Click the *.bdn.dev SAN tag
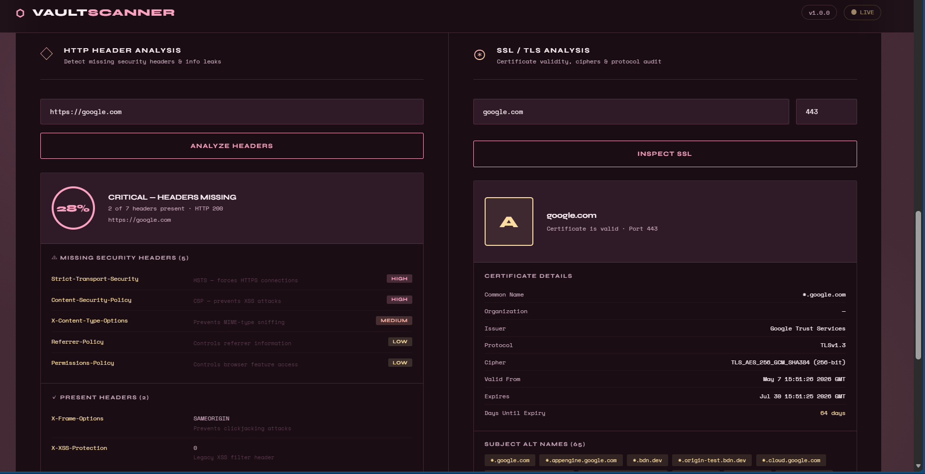The height and width of the screenshot is (474, 925). (647, 461)
